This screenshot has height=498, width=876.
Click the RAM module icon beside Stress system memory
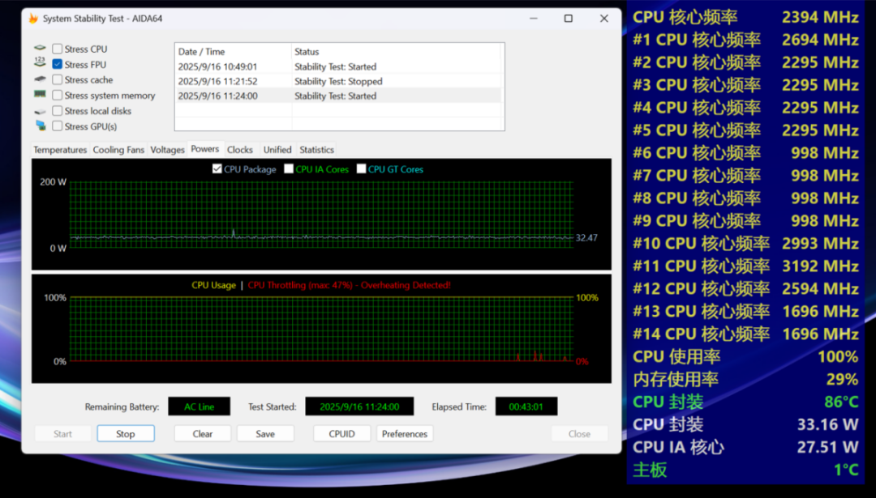click(40, 94)
